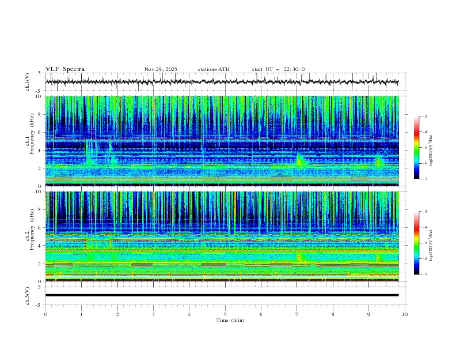Click the "-7" label on ch.1 colorbar
The width and height of the screenshot is (456, 353).
tap(424, 179)
